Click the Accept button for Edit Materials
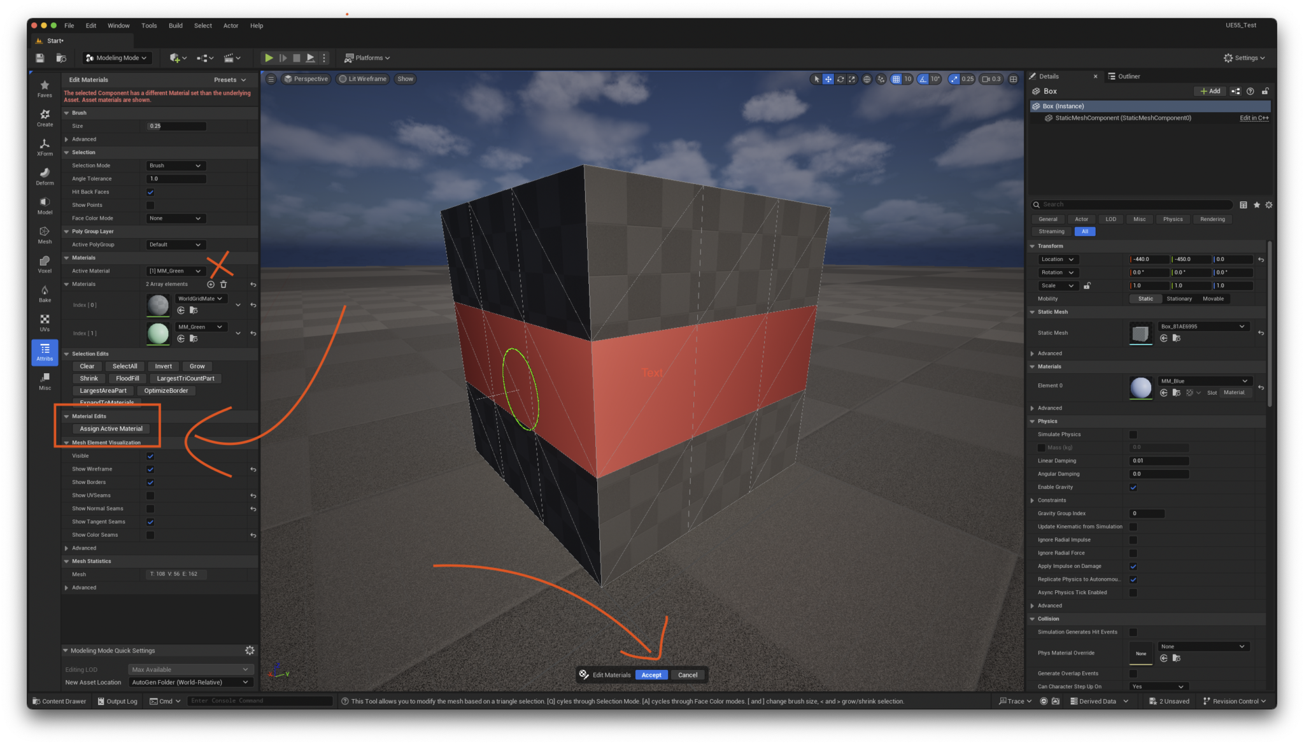Screen dimensions: 1304x745 click(x=651, y=674)
